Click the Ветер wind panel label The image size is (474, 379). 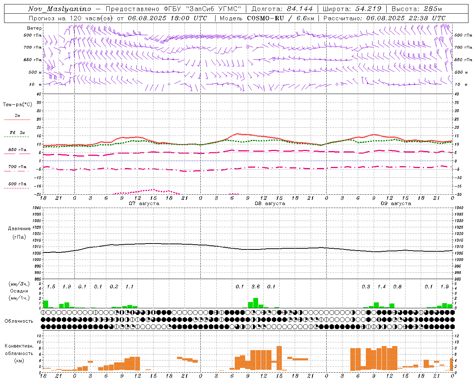(34, 28)
